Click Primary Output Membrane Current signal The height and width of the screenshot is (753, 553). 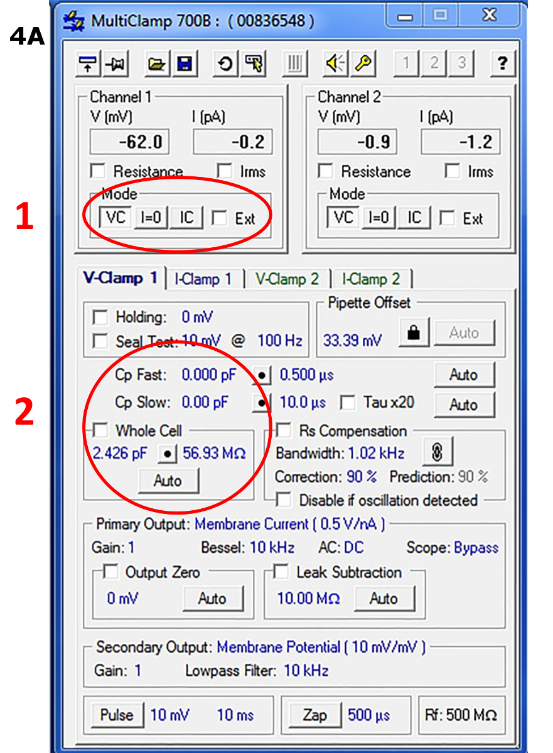(290, 523)
